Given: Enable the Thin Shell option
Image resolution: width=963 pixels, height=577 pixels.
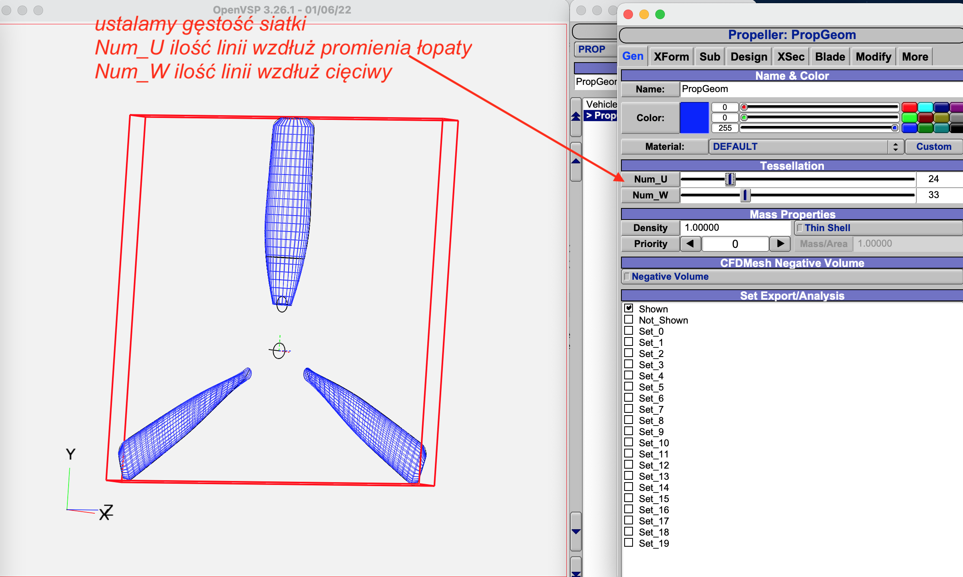Looking at the screenshot, I should click(x=800, y=228).
